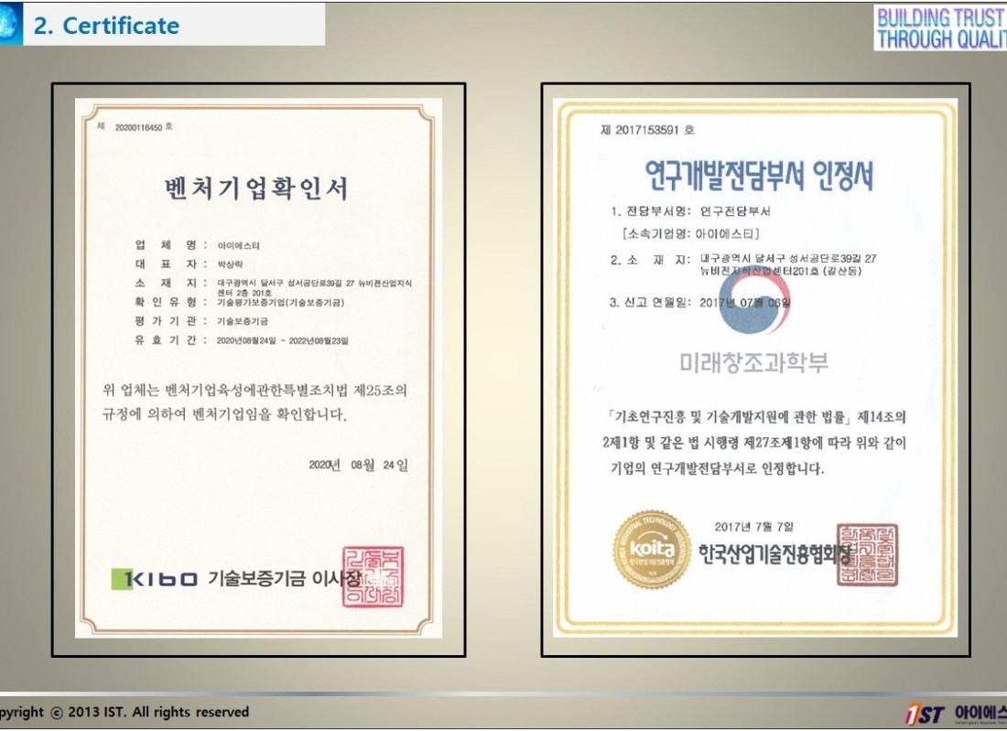Click certificate number 제 20200116450 호
1007x731 pixels.
click(135, 127)
